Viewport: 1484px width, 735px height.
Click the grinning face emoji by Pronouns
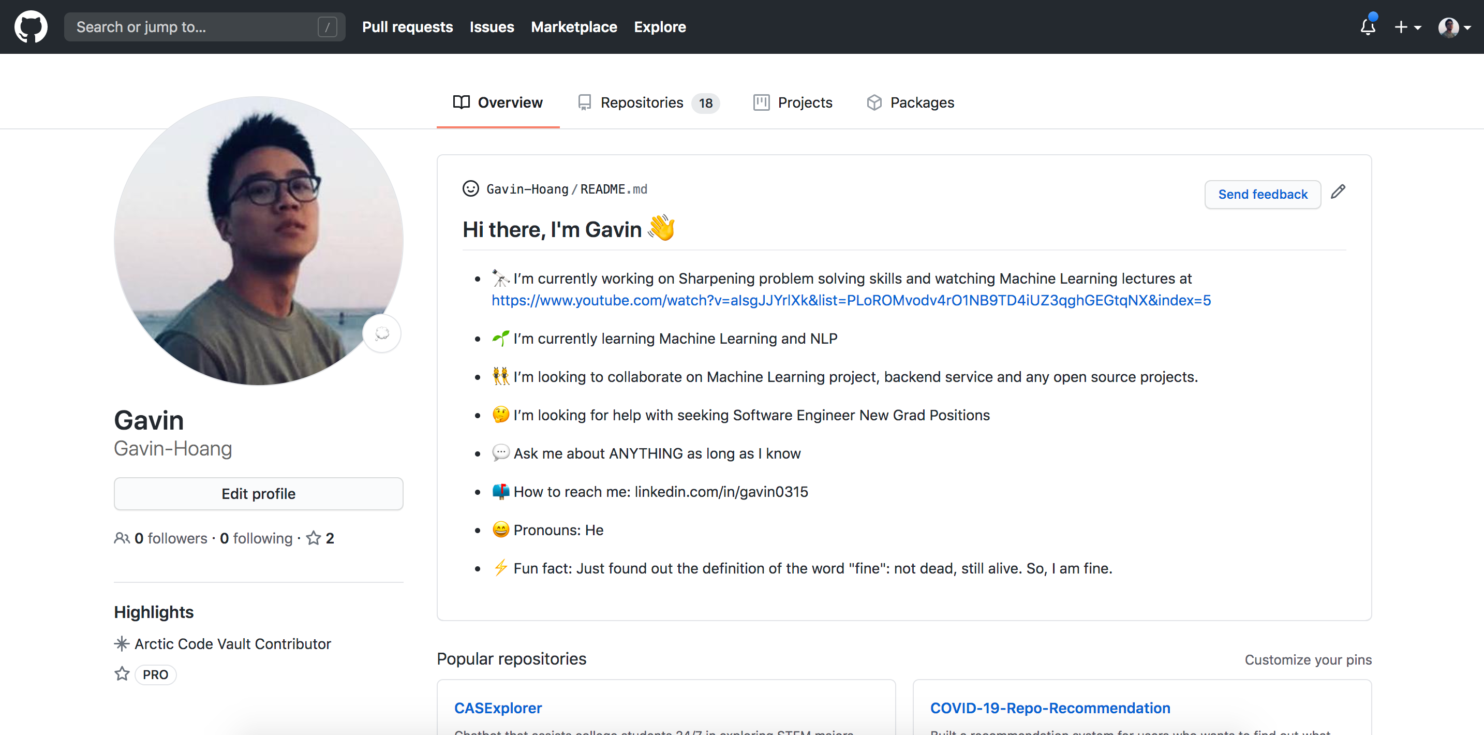pos(501,529)
